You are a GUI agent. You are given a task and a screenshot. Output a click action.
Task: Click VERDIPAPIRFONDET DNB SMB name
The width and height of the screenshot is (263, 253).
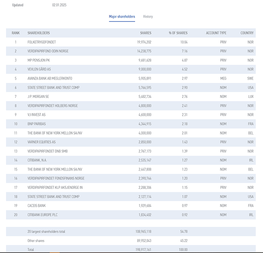[x=48, y=151]
